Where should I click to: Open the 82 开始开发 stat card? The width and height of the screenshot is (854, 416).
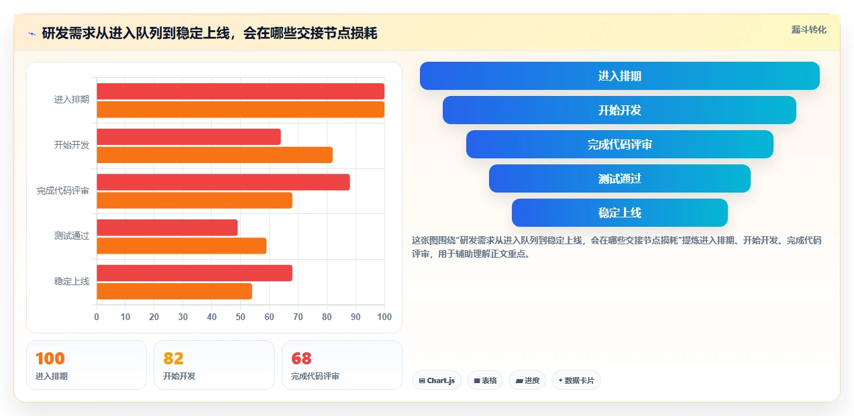[214, 365]
